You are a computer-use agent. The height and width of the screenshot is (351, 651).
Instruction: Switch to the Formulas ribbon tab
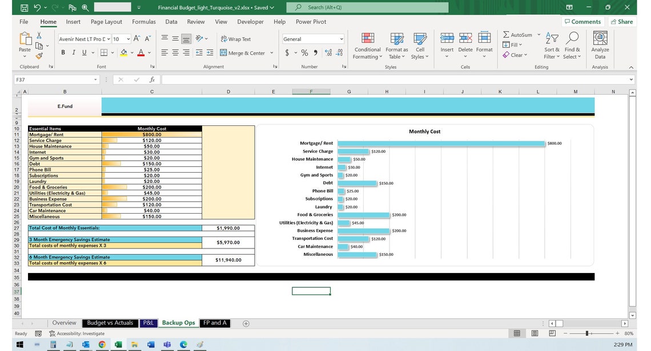click(143, 22)
